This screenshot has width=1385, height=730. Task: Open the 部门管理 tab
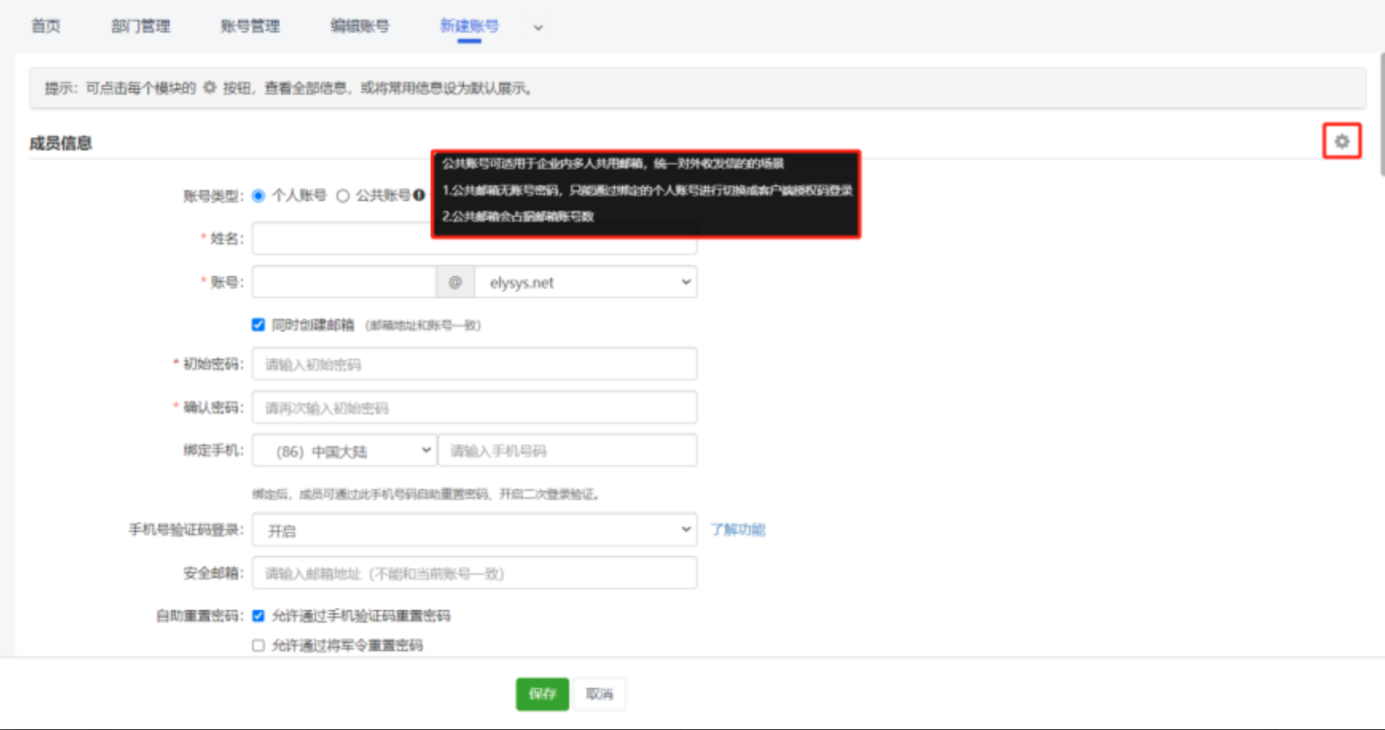[141, 26]
